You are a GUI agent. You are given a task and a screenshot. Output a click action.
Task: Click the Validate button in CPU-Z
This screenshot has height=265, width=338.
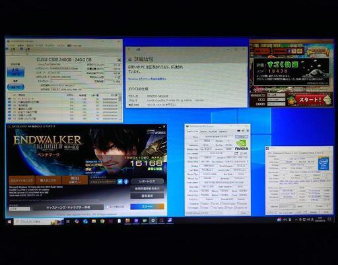click(314, 212)
